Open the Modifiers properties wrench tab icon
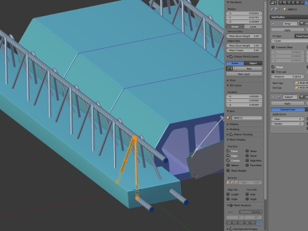Viewport: 308px width, 231px height. [x=306, y=3]
